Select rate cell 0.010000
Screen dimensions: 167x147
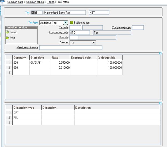point(60,68)
